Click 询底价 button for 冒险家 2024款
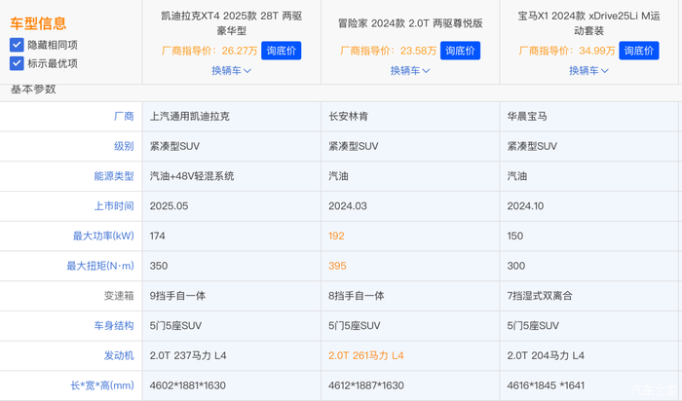The width and height of the screenshot is (682, 401). pyautogui.click(x=460, y=51)
